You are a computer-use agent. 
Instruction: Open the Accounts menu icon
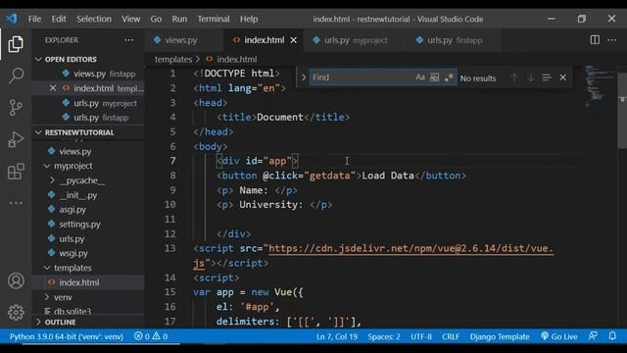pos(16,281)
